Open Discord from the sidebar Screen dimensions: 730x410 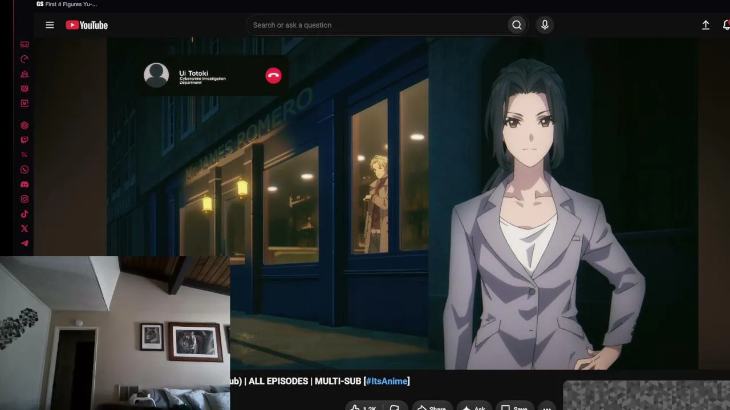coord(25,184)
